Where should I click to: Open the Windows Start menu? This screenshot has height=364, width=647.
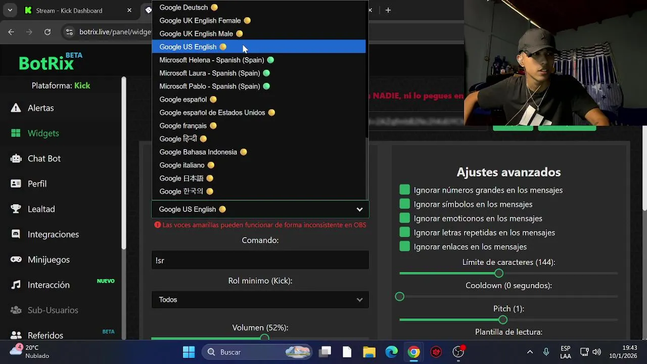189,352
